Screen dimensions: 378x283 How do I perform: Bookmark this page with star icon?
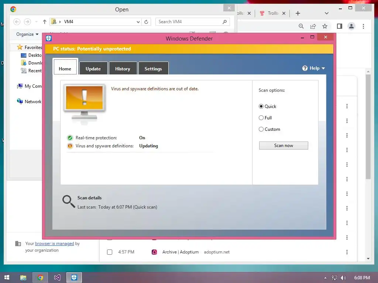pos(325,26)
